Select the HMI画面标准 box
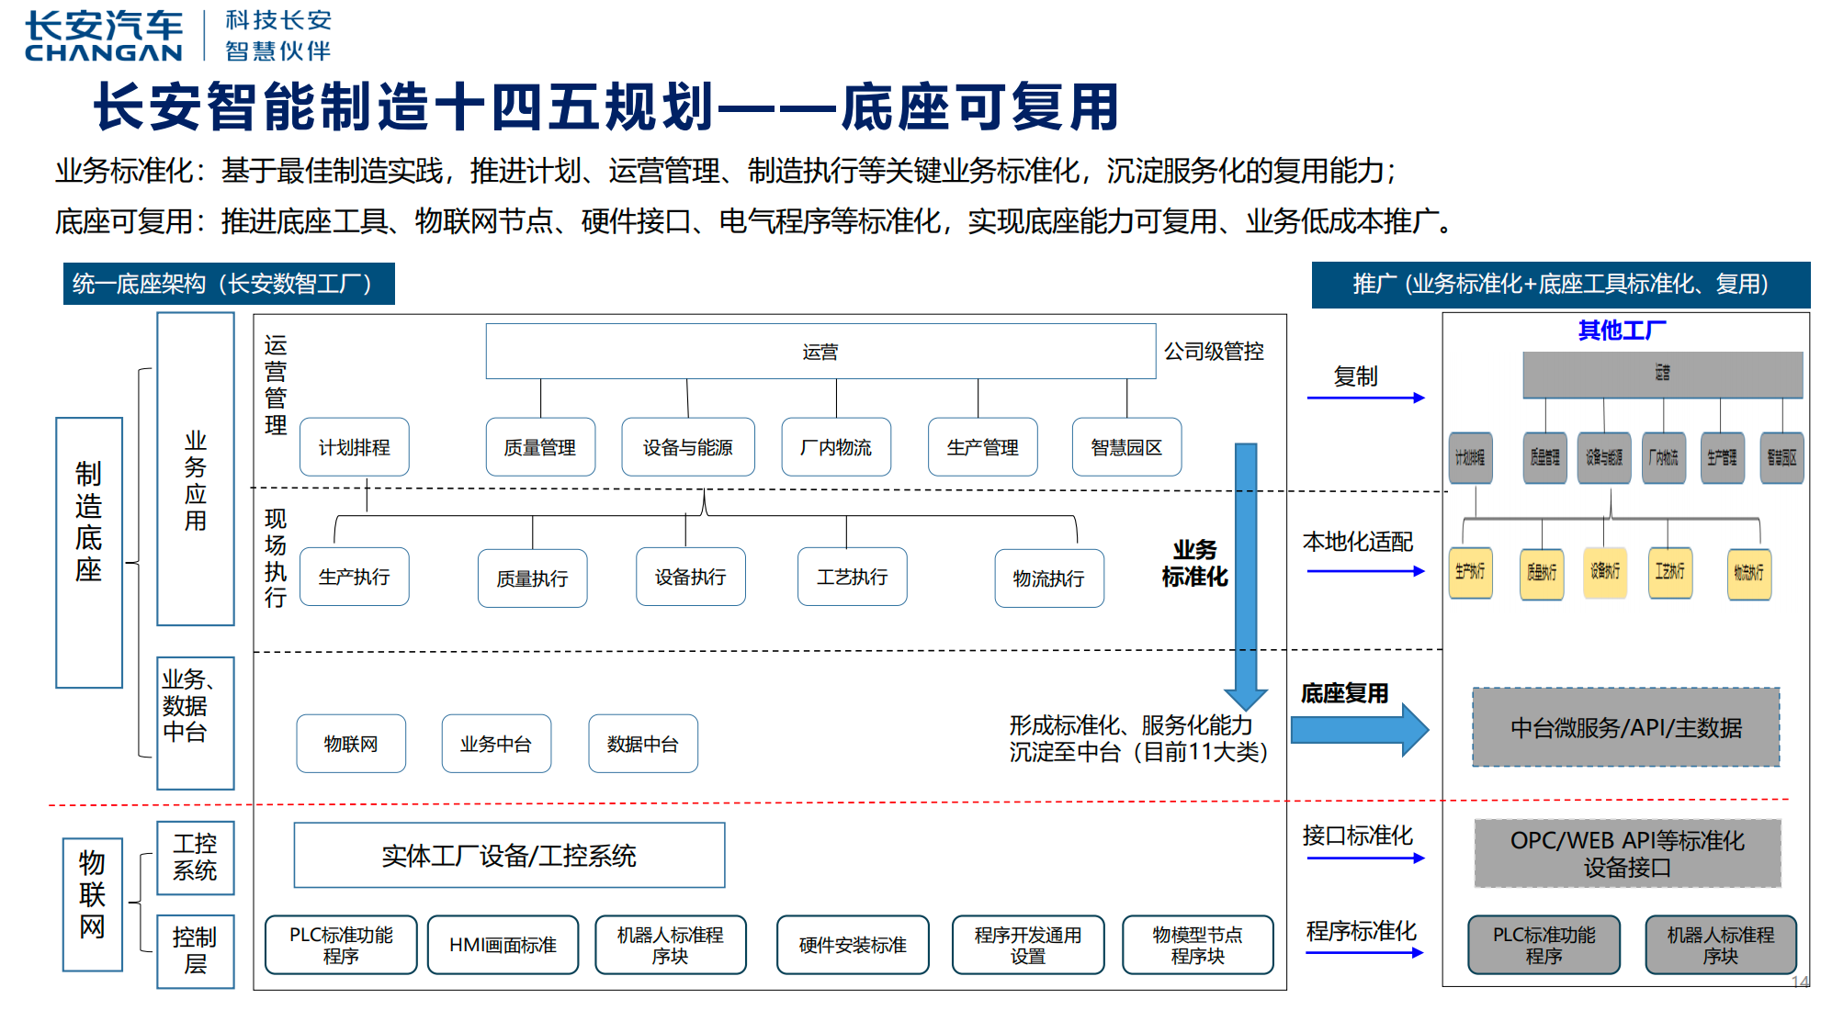 tap(503, 945)
